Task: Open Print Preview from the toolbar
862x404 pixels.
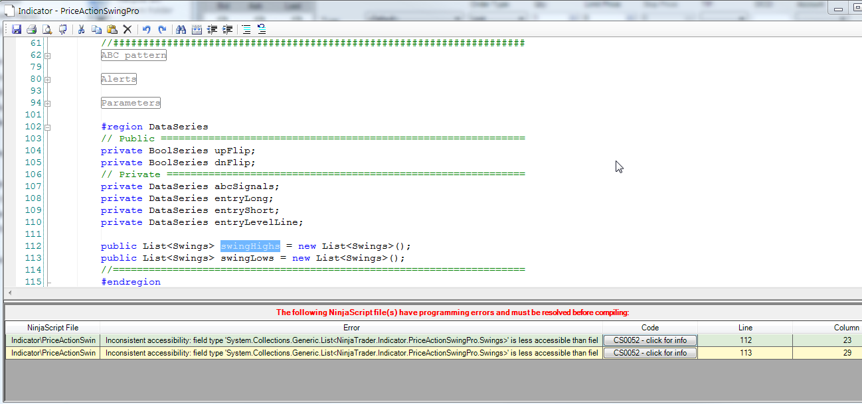Action: coord(46,29)
